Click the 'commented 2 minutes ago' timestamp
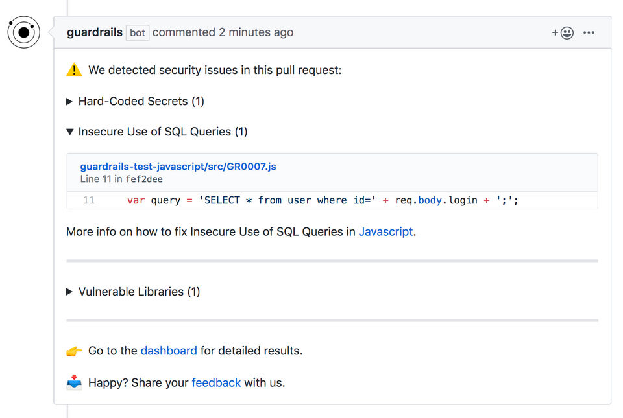Image resolution: width=623 pixels, height=418 pixels. click(223, 32)
